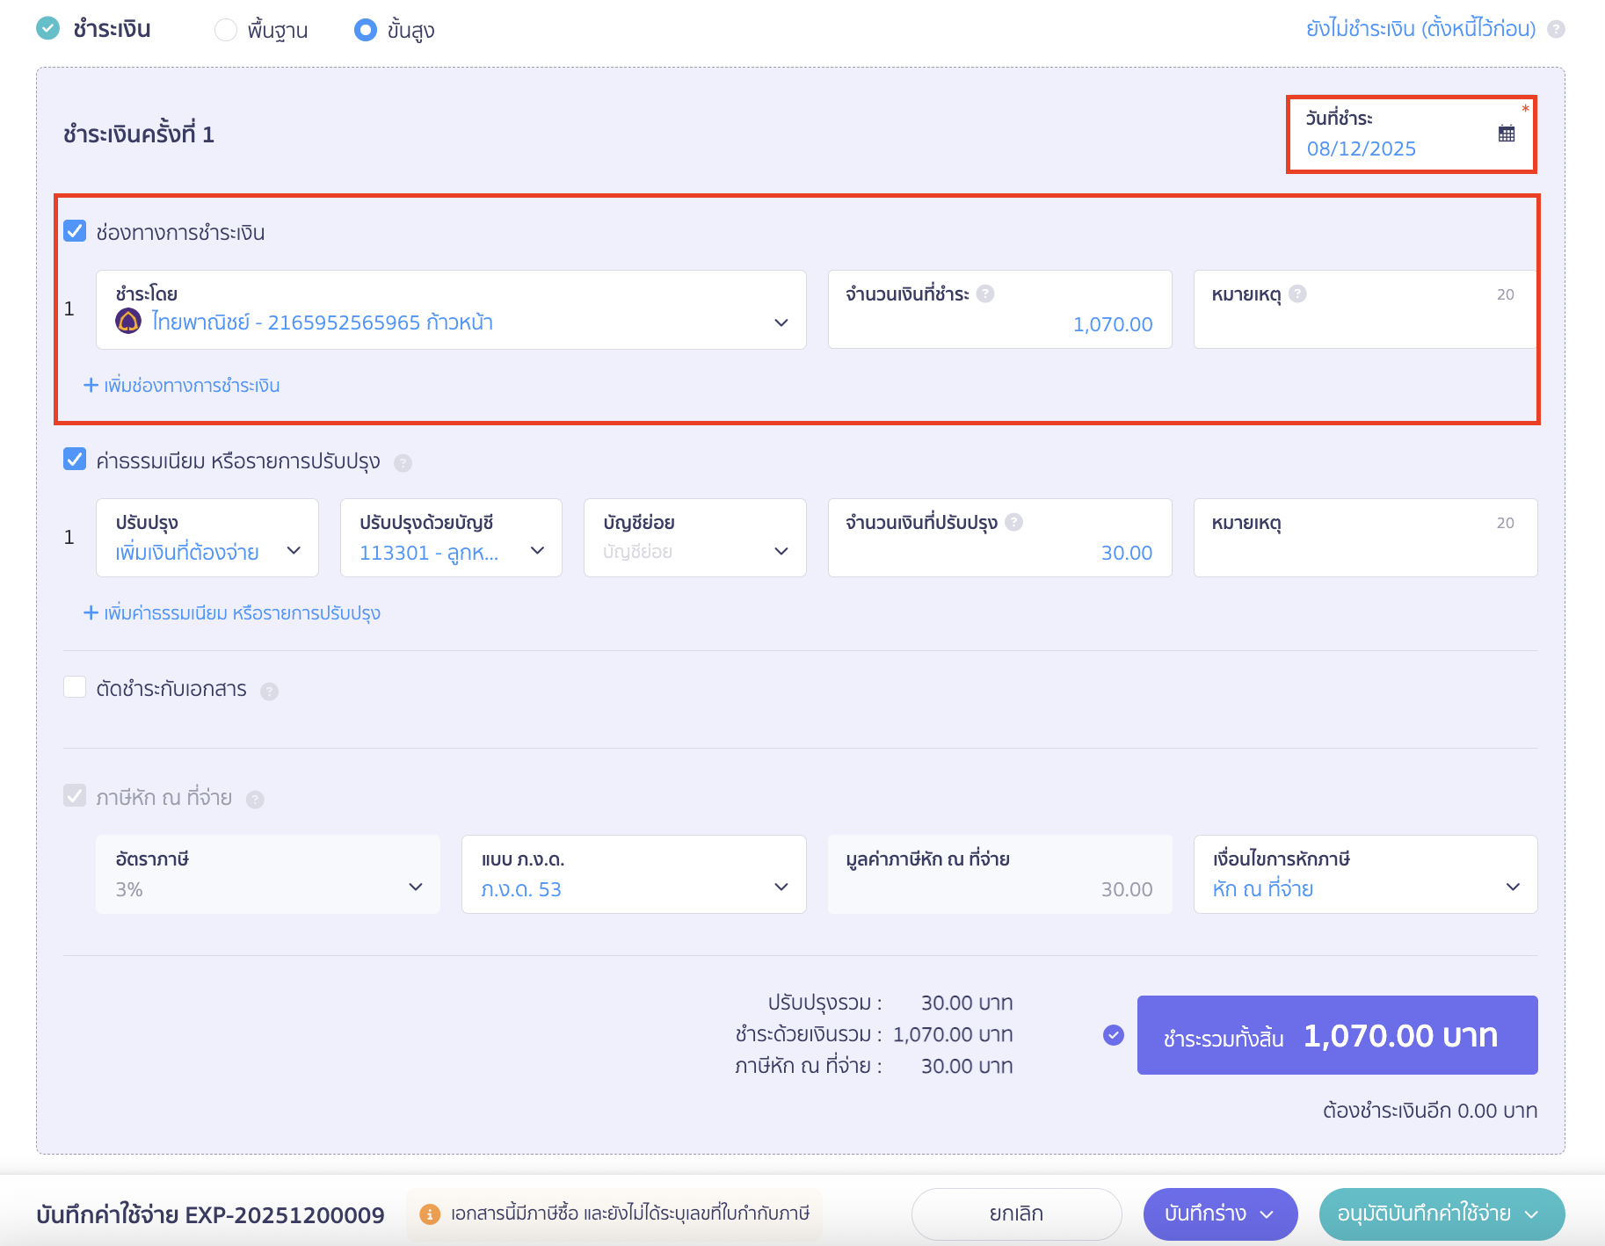This screenshot has width=1605, height=1246.
Task: Click help icon beside ภาษีหัก ณ ที่จ่าย
Action: pos(255,800)
